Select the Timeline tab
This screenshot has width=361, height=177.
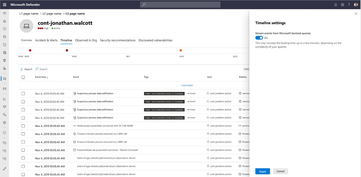pos(66,40)
